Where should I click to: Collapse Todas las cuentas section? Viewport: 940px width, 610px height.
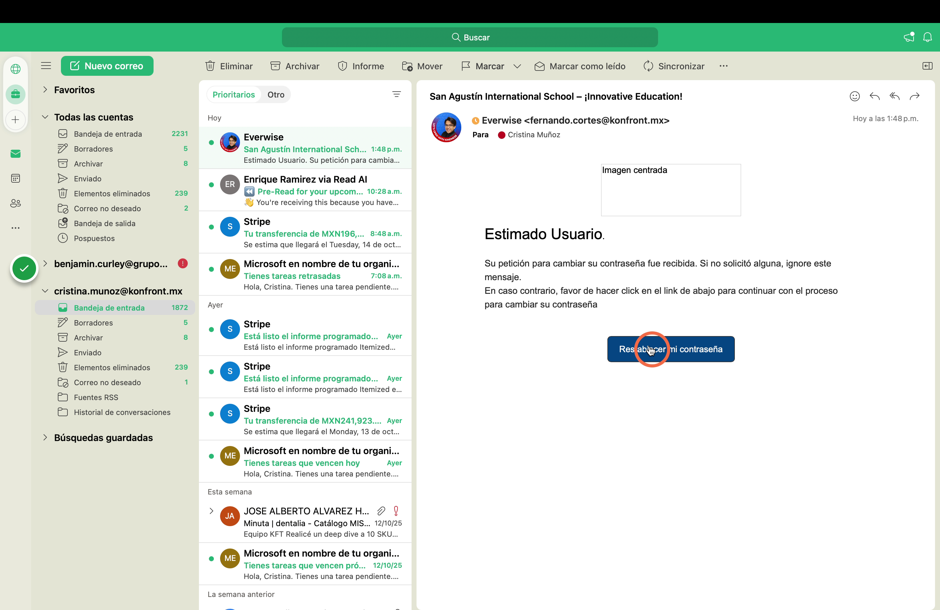point(45,117)
